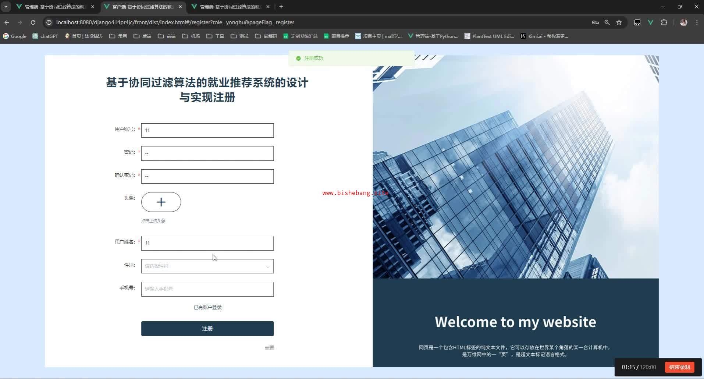Open the Extensions puzzle menu
The height and width of the screenshot is (379, 704).
(x=664, y=22)
